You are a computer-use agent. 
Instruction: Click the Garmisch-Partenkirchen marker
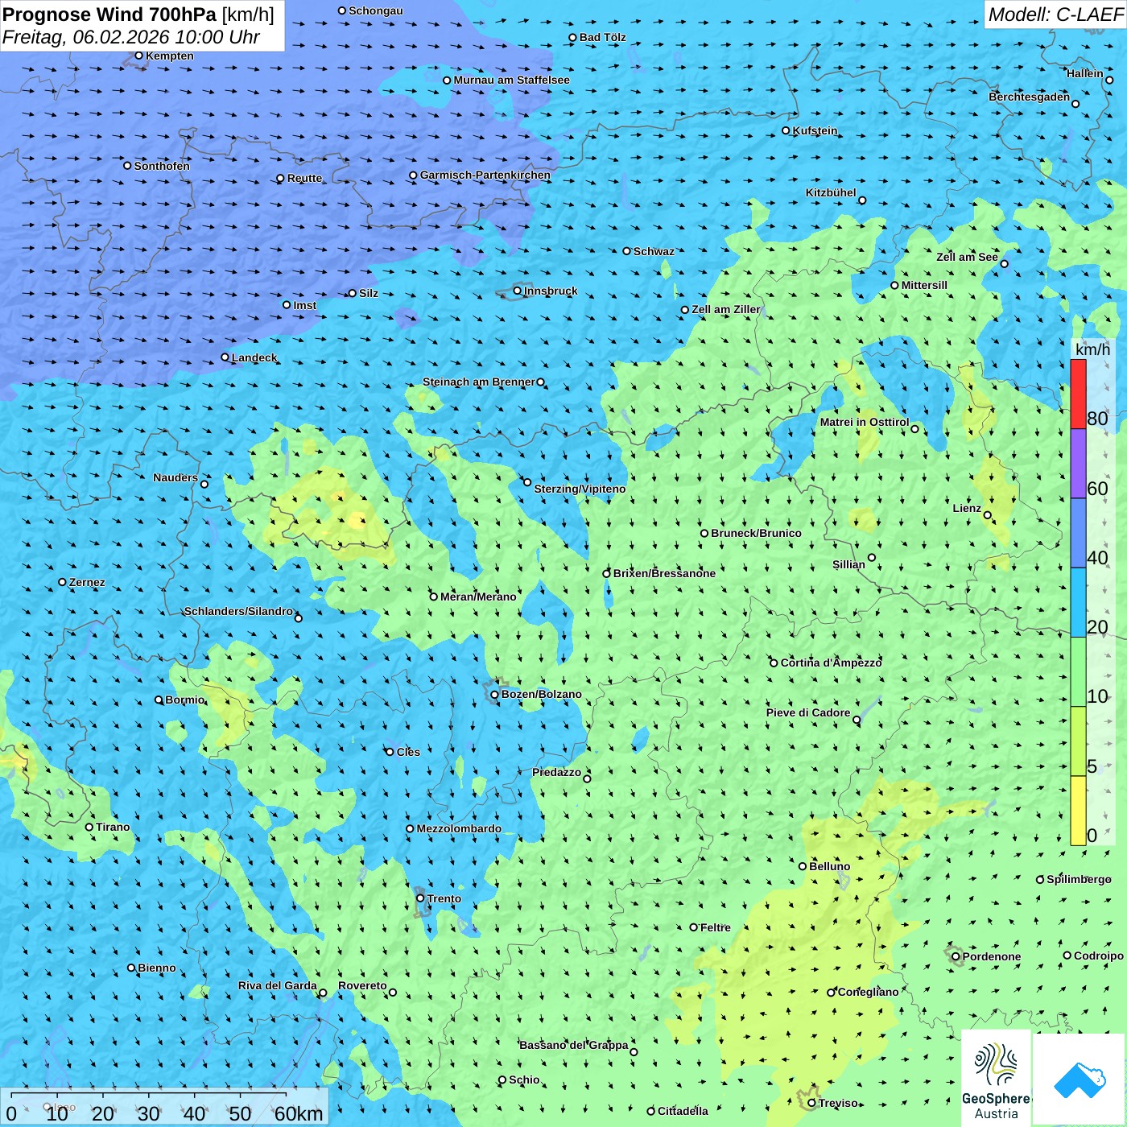tap(414, 175)
